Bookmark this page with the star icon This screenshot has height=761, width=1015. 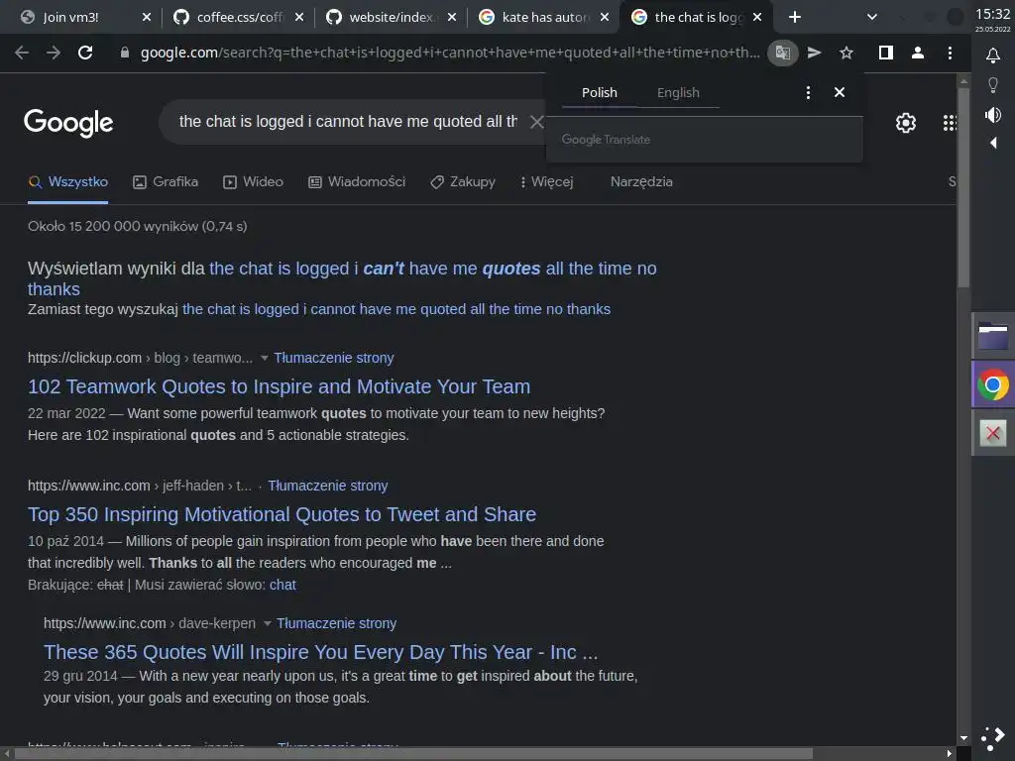pos(846,54)
